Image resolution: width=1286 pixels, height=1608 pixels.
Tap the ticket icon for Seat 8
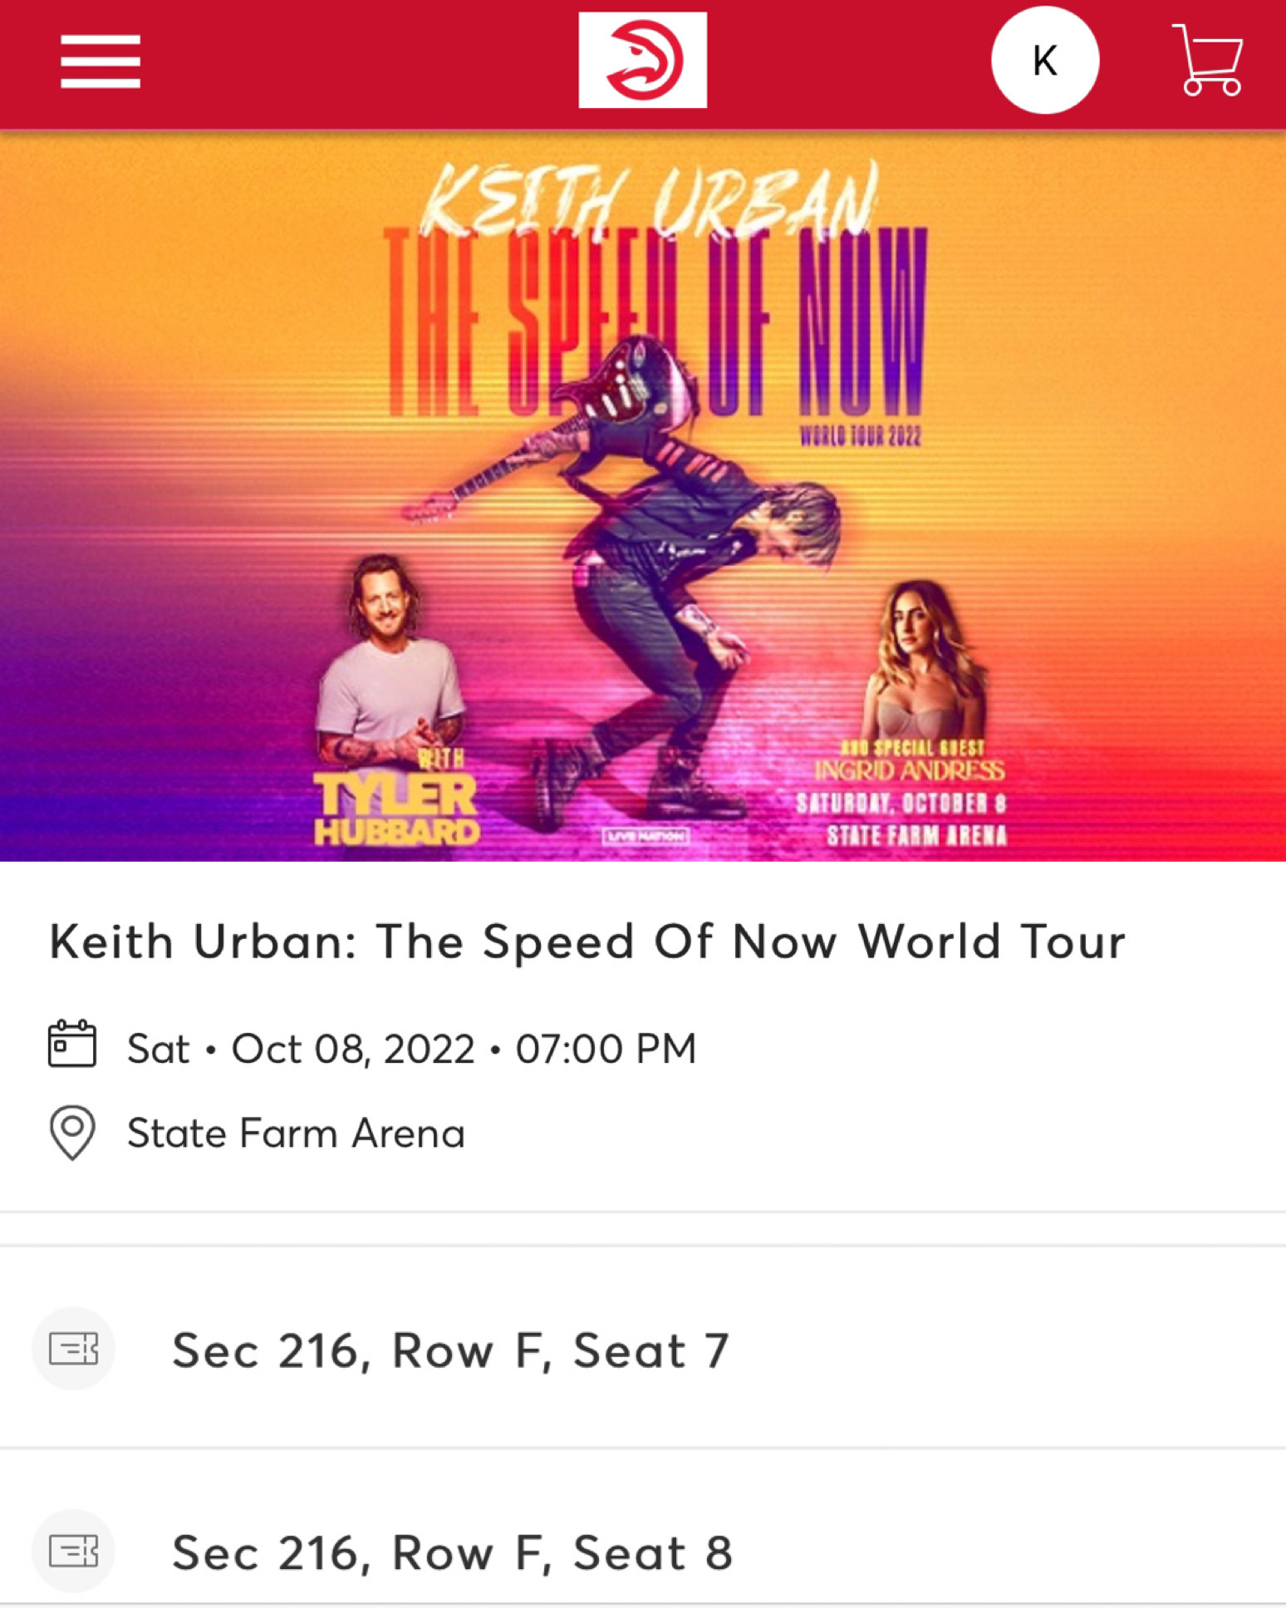[x=73, y=1551]
